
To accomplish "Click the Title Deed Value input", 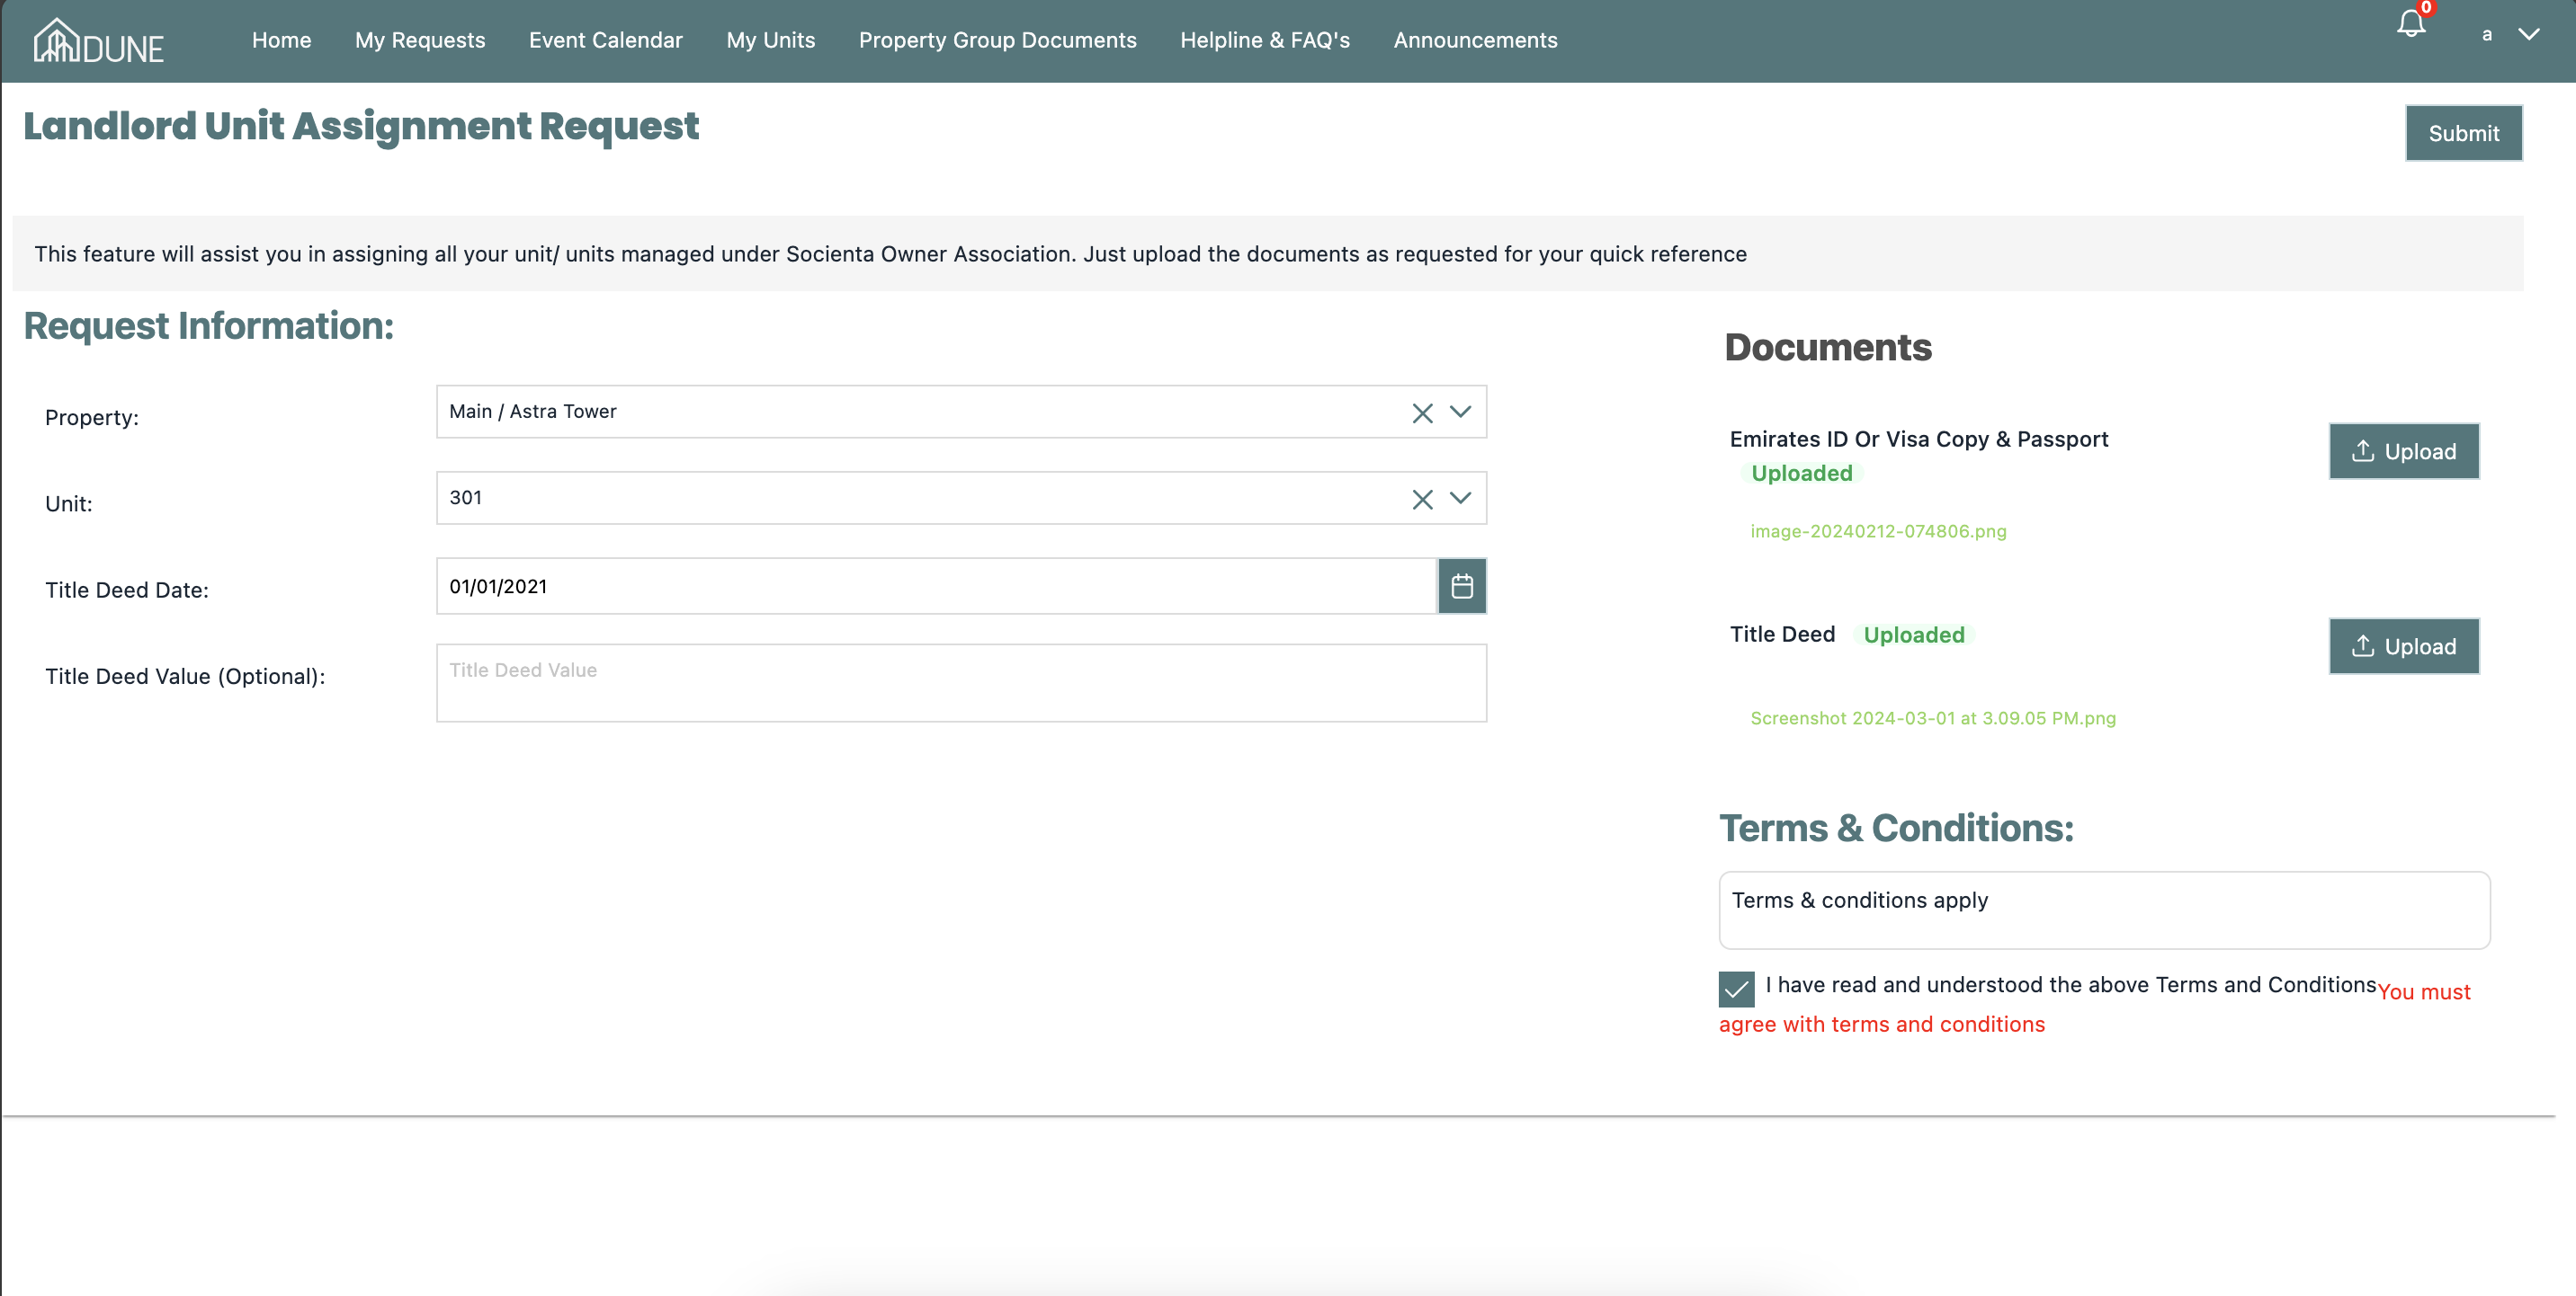I will pyautogui.click(x=960, y=682).
